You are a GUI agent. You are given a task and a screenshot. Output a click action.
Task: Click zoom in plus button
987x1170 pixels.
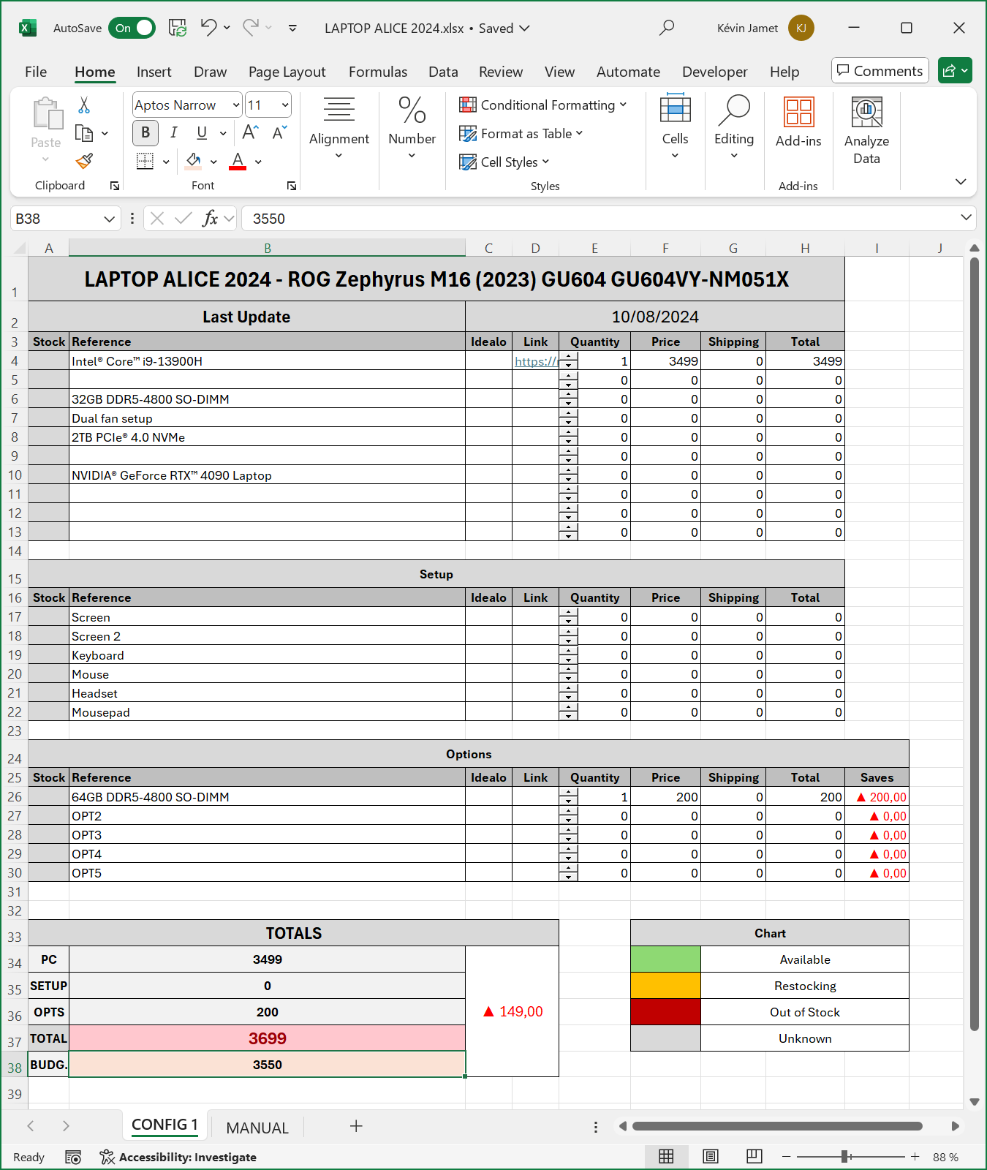click(915, 1156)
